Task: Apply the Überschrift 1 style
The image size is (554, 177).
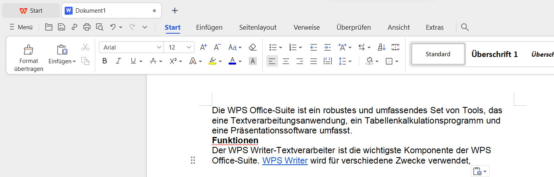Action: [x=494, y=54]
